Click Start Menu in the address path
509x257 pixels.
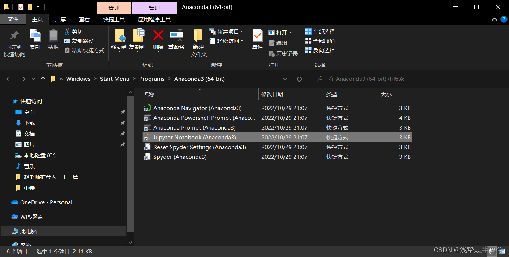[x=115, y=79]
